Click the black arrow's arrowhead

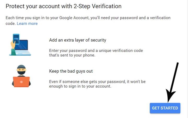[169, 98]
